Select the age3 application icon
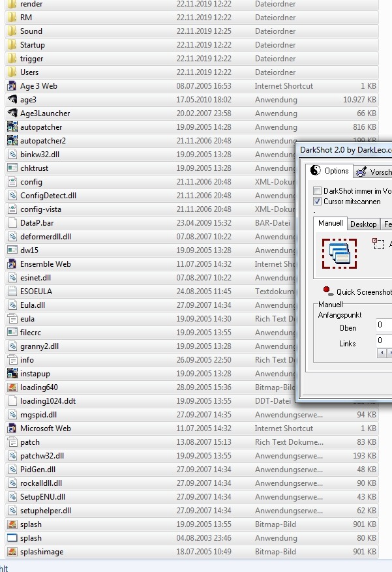Viewport: 392px width, 572px height. (x=12, y=100)
